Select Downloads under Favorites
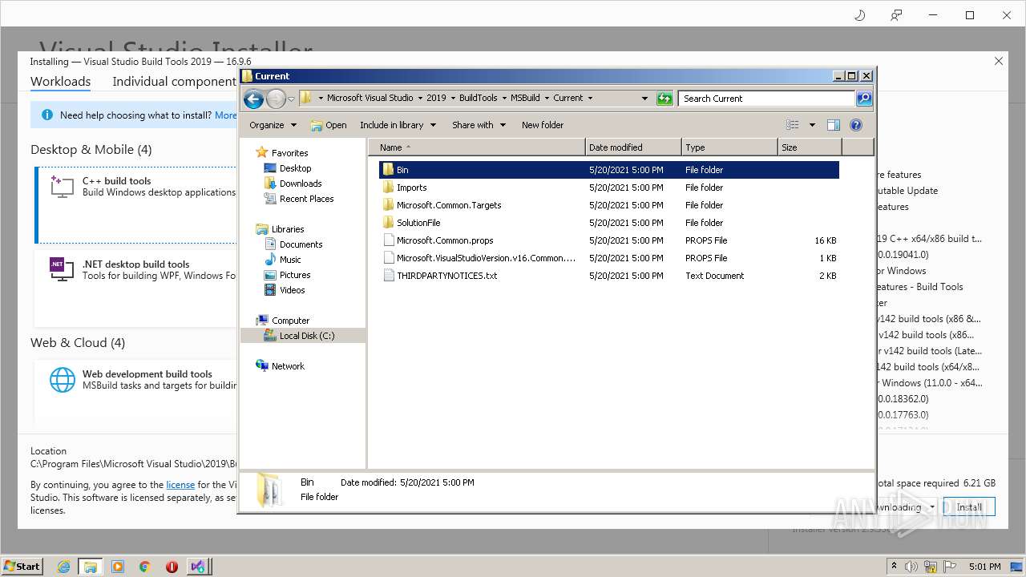Screen dimensions: 1026x577 [301, 184]
